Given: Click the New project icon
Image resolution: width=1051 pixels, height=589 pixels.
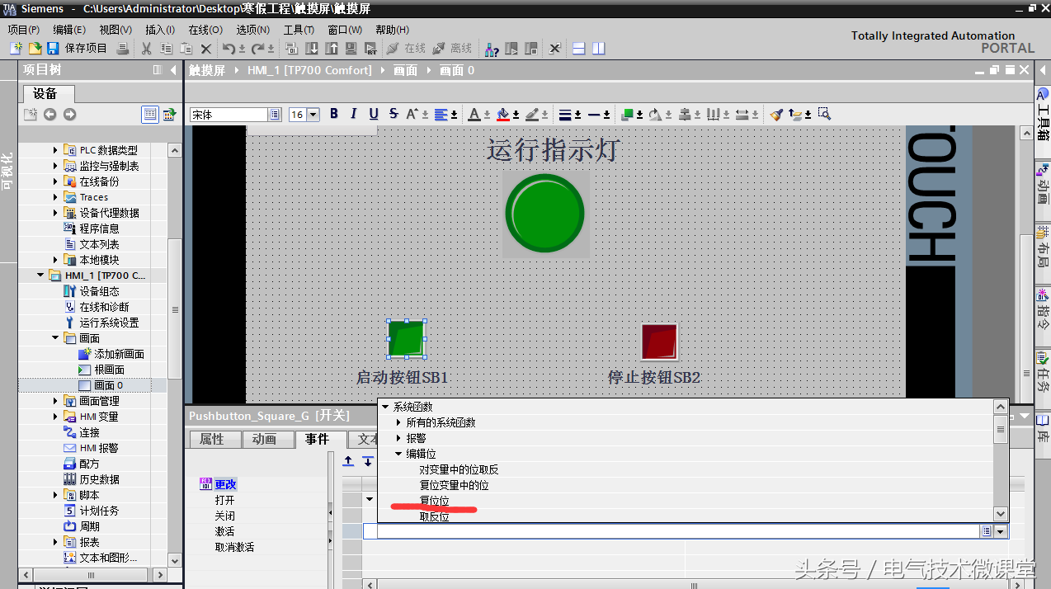Looking at the screenshot, I should 16,49.
